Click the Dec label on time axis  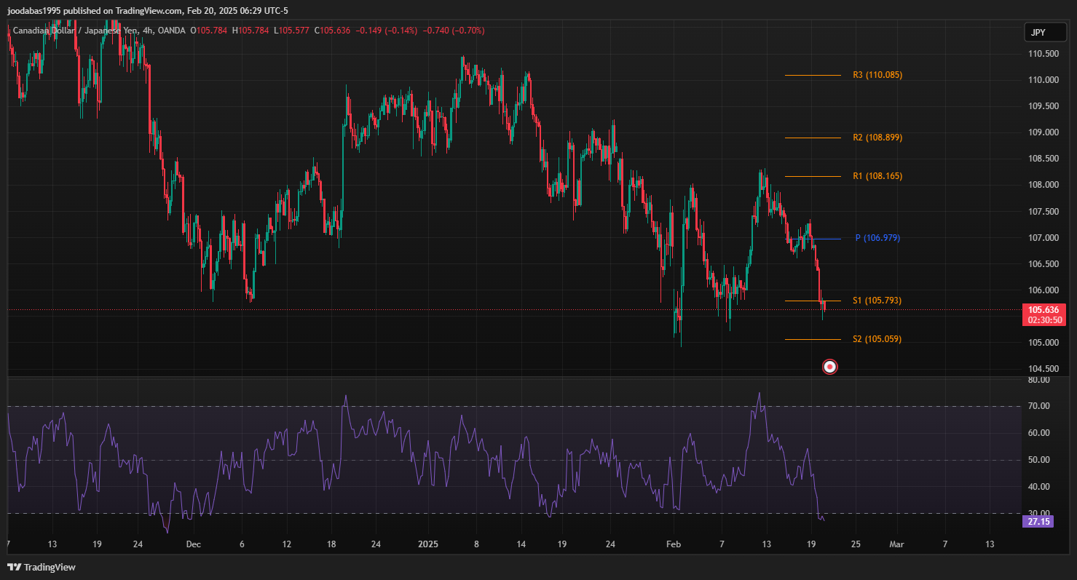193,544
